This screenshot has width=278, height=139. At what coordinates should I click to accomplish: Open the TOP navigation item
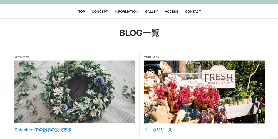(x=81, y=11)
